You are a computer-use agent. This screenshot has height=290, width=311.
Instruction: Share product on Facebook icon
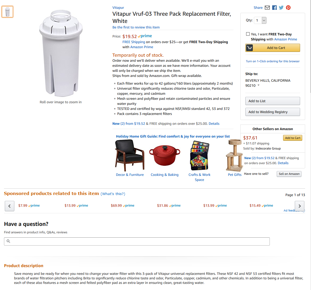(x=274, y=7)
